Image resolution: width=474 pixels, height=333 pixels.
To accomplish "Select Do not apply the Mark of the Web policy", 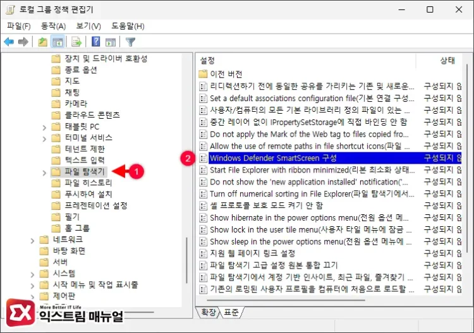I will (309, 134).
